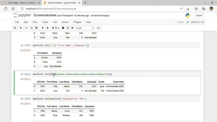The image size is (217, 122).
Task: Open the File menu
Action: tap(17, 22)
